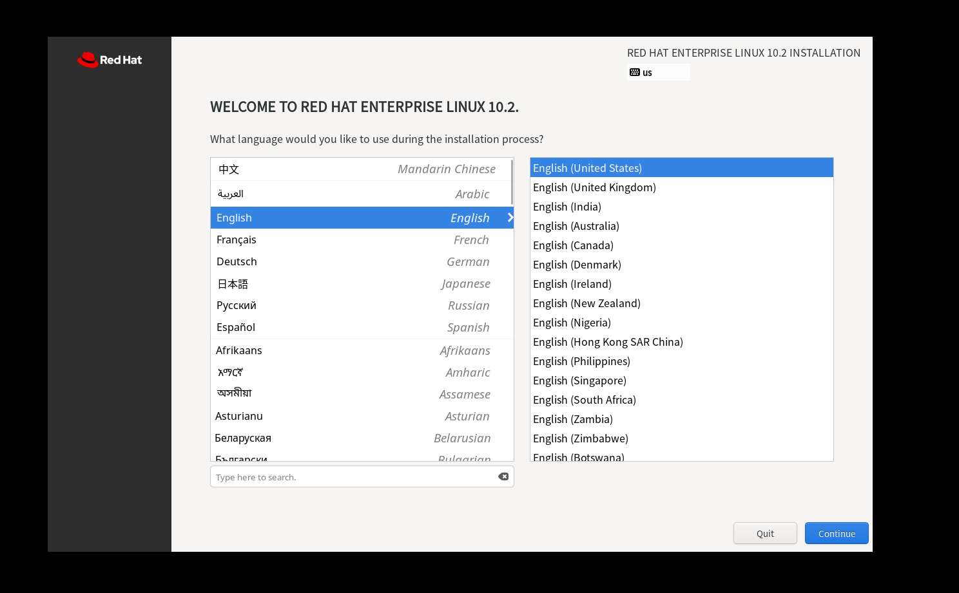
Task: Open the us keyboard layout indicator
Action: click(659, 72)
